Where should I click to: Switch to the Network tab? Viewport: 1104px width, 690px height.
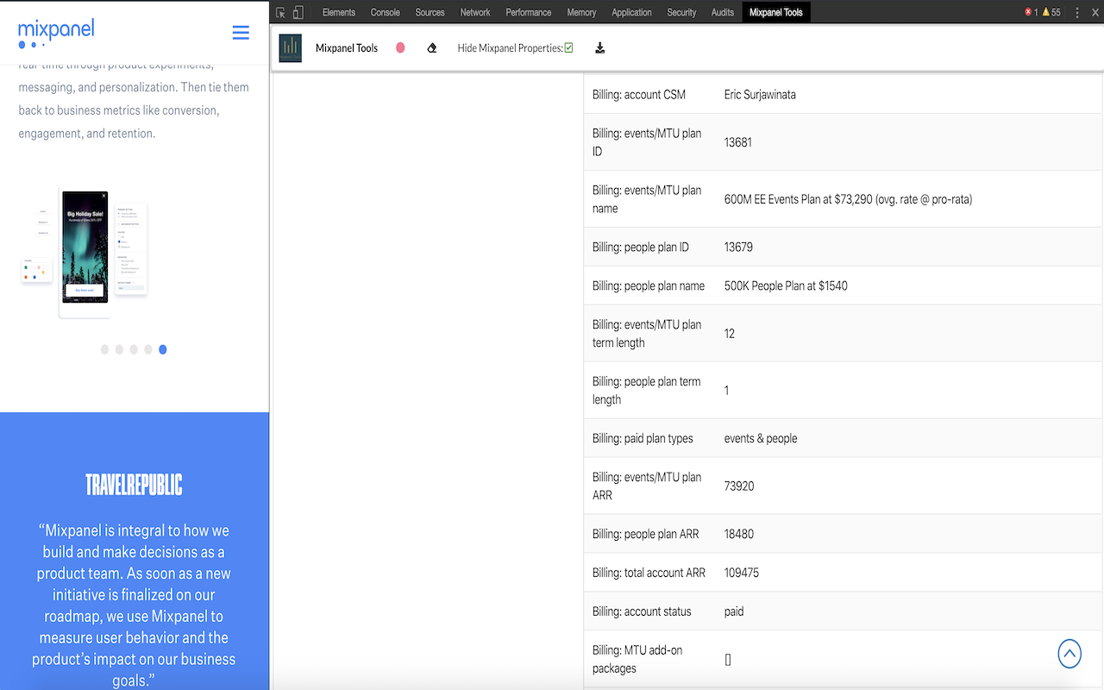click(475, 12)
